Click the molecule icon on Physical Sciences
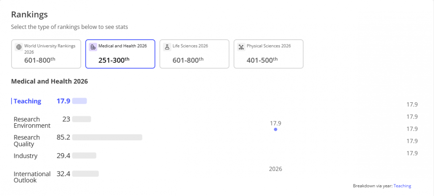The image size is (434, 196). pyautogui.click(x=241, y=47)
